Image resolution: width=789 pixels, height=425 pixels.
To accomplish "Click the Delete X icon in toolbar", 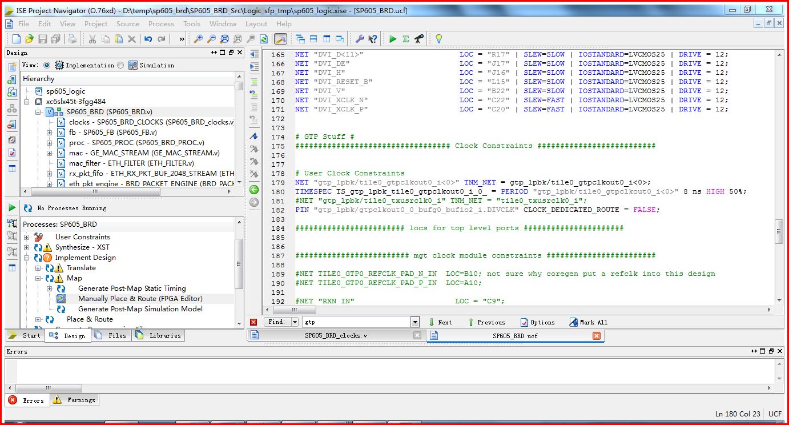I will [132, 39].
